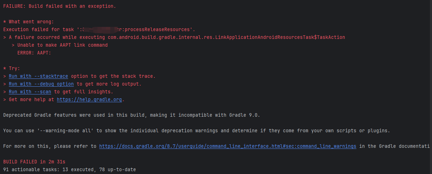Open the "Run with --scan" link
Viewport: 432px width, 174px height.
[30, 92]
